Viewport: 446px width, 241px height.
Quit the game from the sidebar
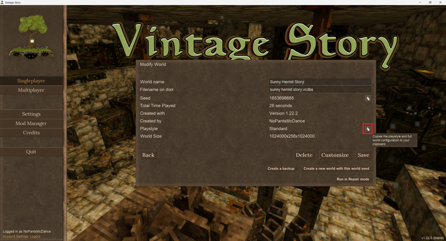31,152
